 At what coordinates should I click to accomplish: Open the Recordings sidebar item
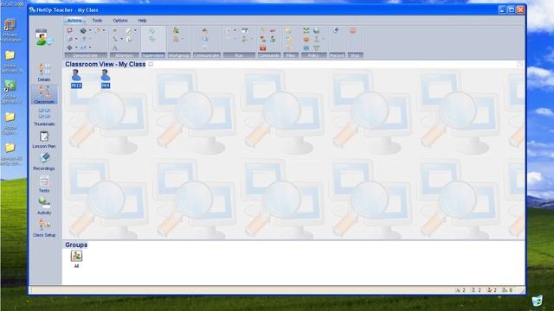click(44, 162)
